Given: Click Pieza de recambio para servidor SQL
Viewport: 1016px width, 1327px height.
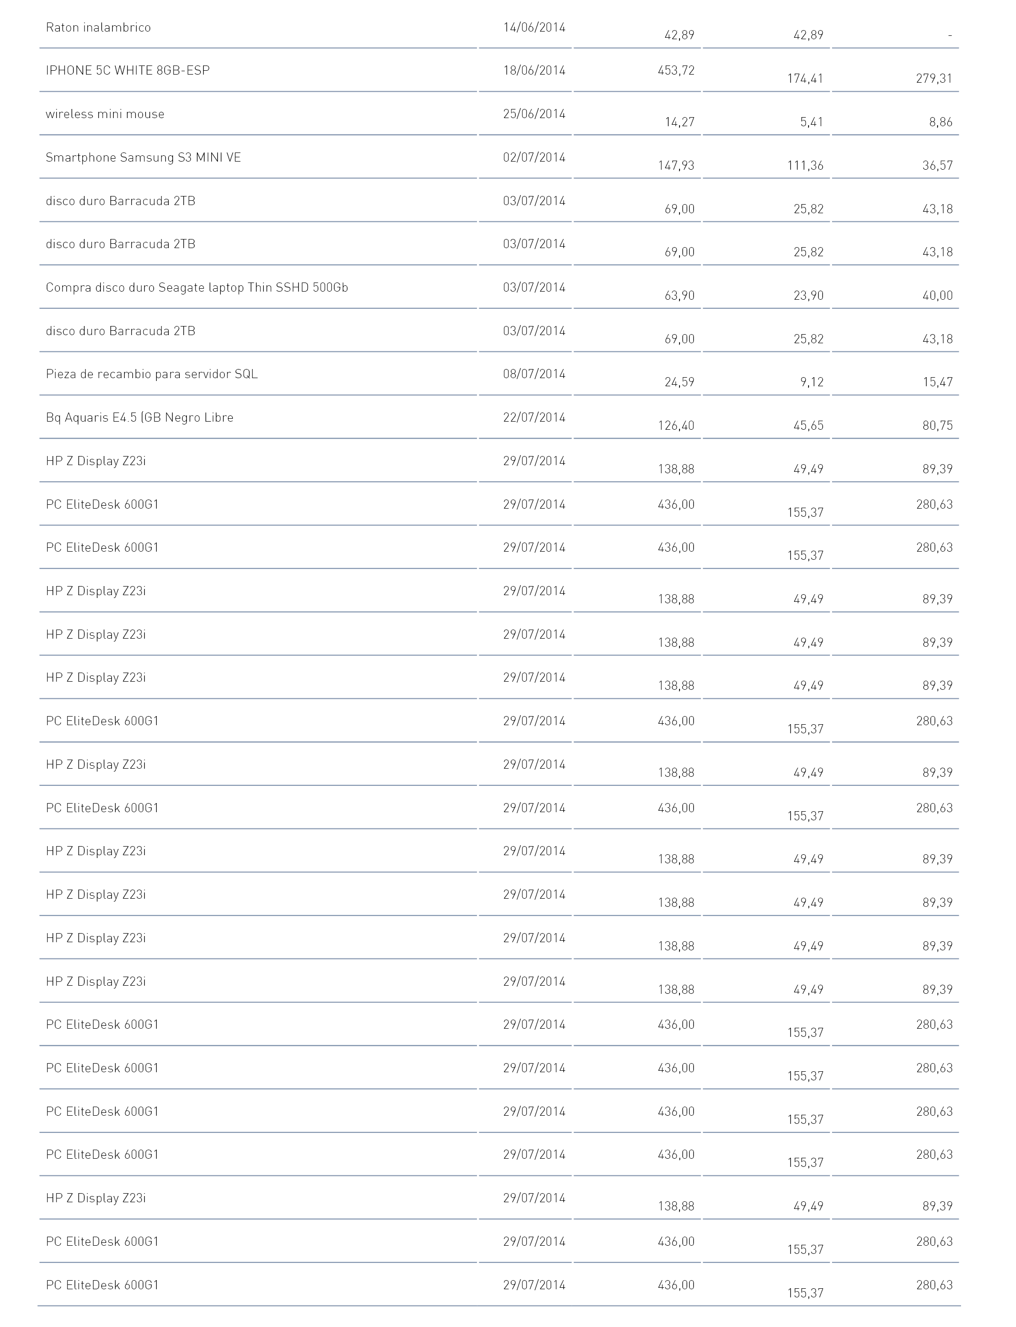Looking at the screenshot, I should (152, 374).
